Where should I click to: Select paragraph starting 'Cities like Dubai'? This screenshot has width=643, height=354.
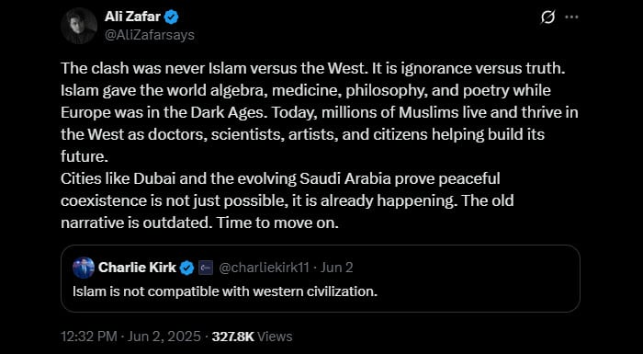(287, 200)
